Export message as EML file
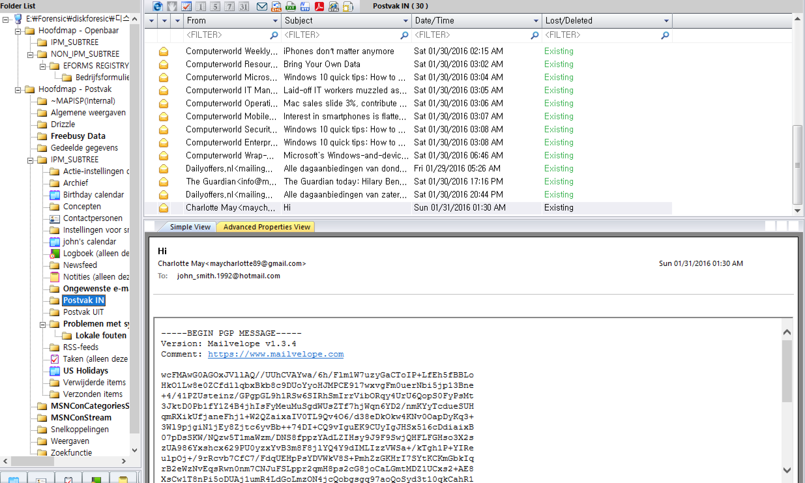Image resolution: width=805 pixels, height=483 pixels. tap(276, 6)
